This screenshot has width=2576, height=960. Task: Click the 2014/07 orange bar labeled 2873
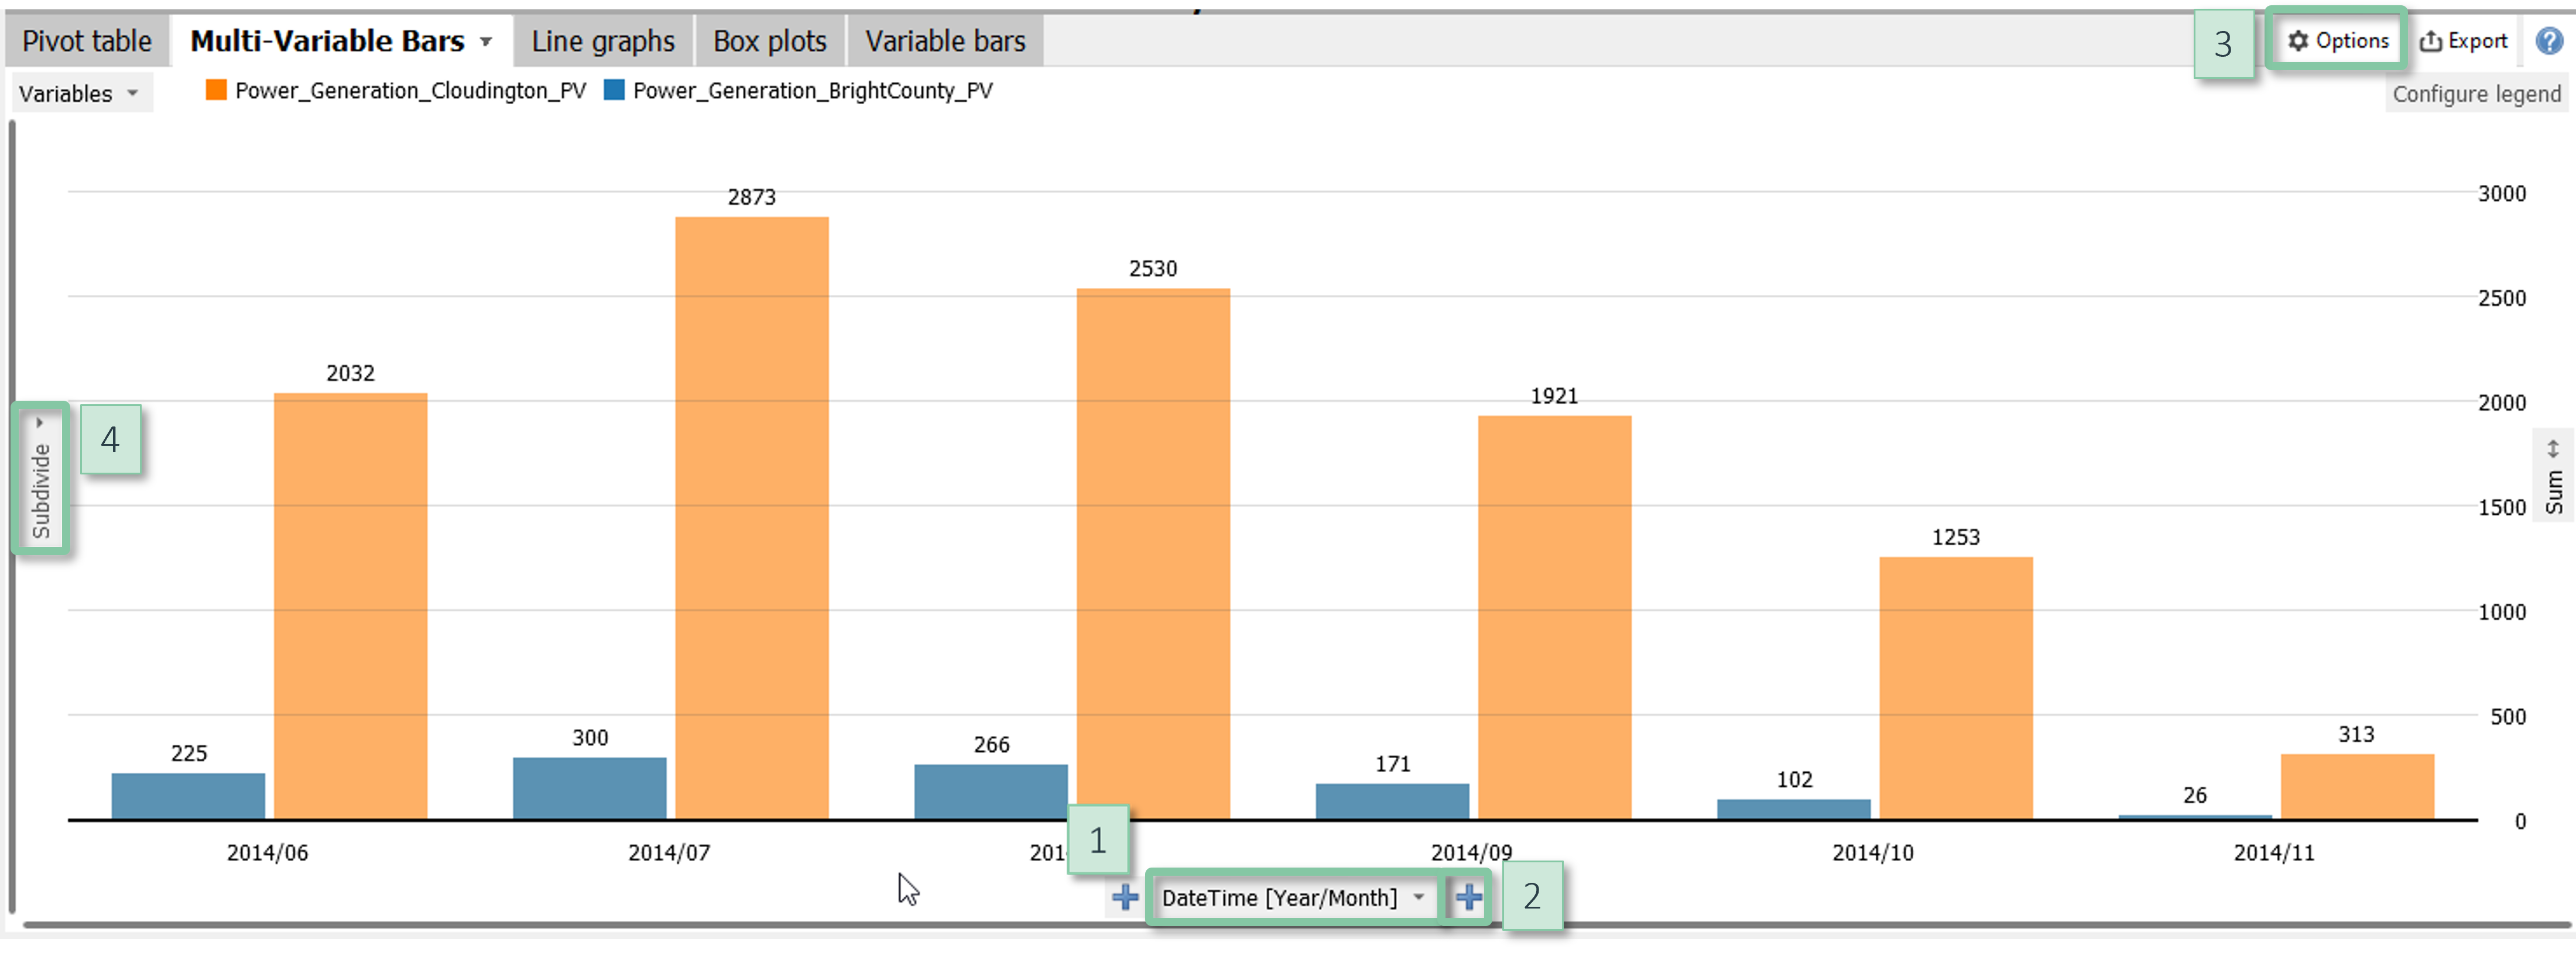pos(751,518)
